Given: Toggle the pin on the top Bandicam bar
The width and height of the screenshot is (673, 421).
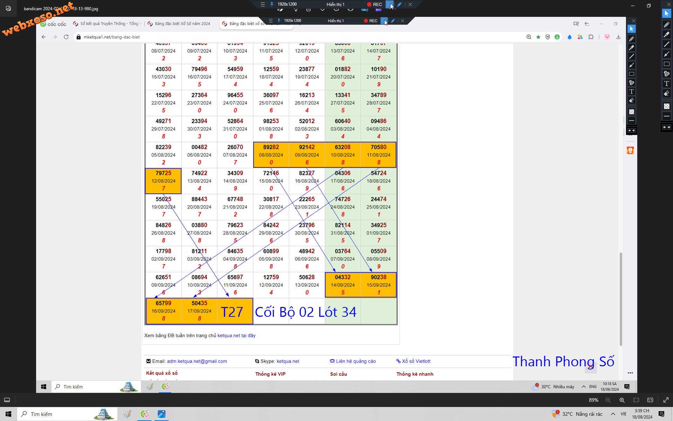Looking at the screenshot, I should pyautogui.click(x=272, y=4).
